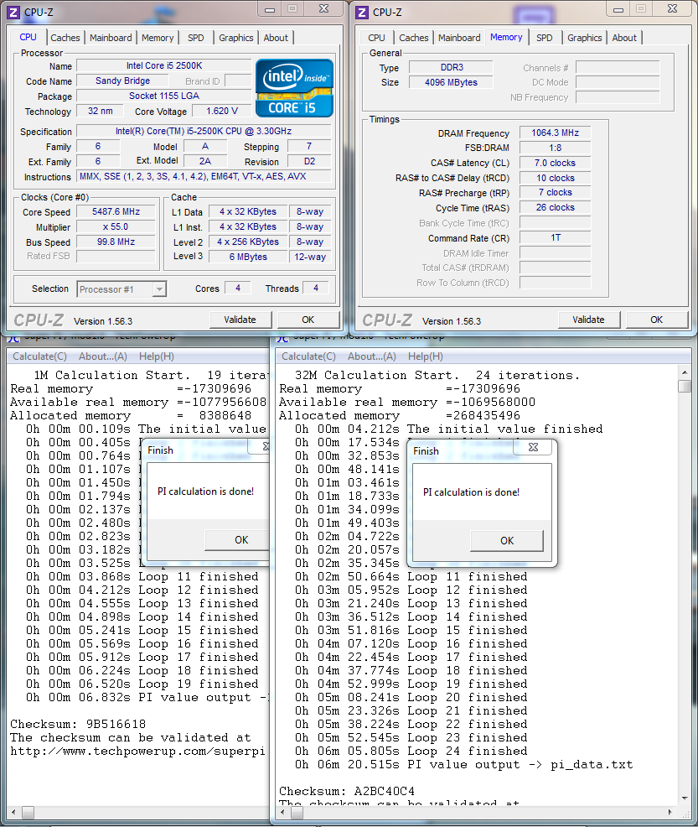Close the 32M Finish dialog with its X button

click(x=533, y=447)
